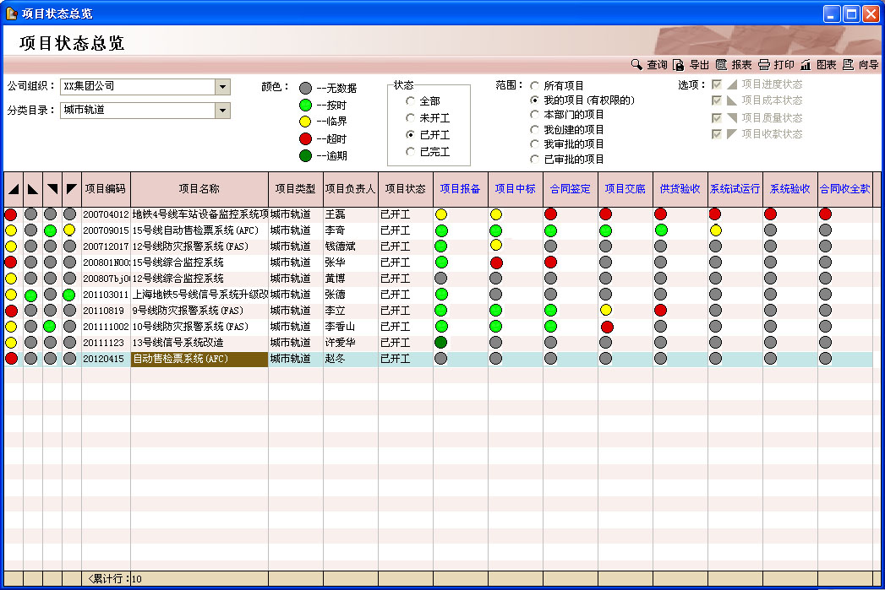
Task: Select the 未开工 status radio button
Action: tap(410, 118)
